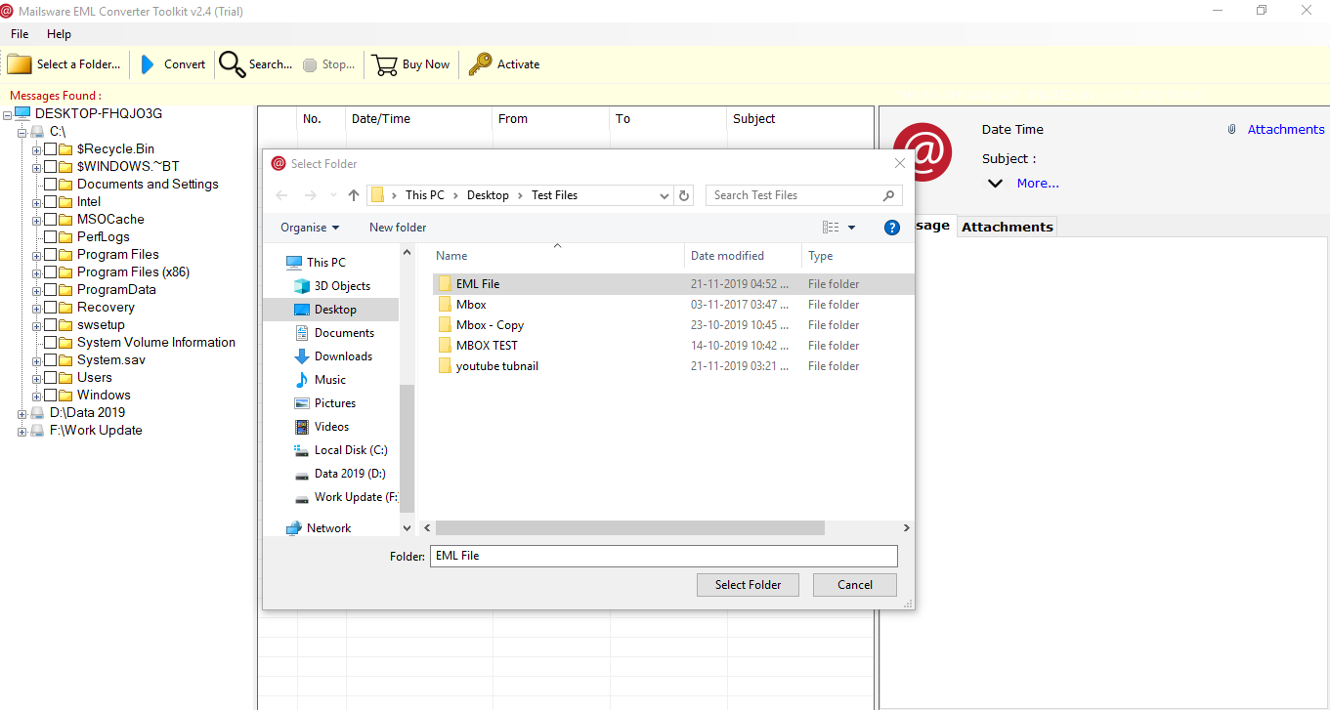Check the Intel folder checkbox

(51, 202)
